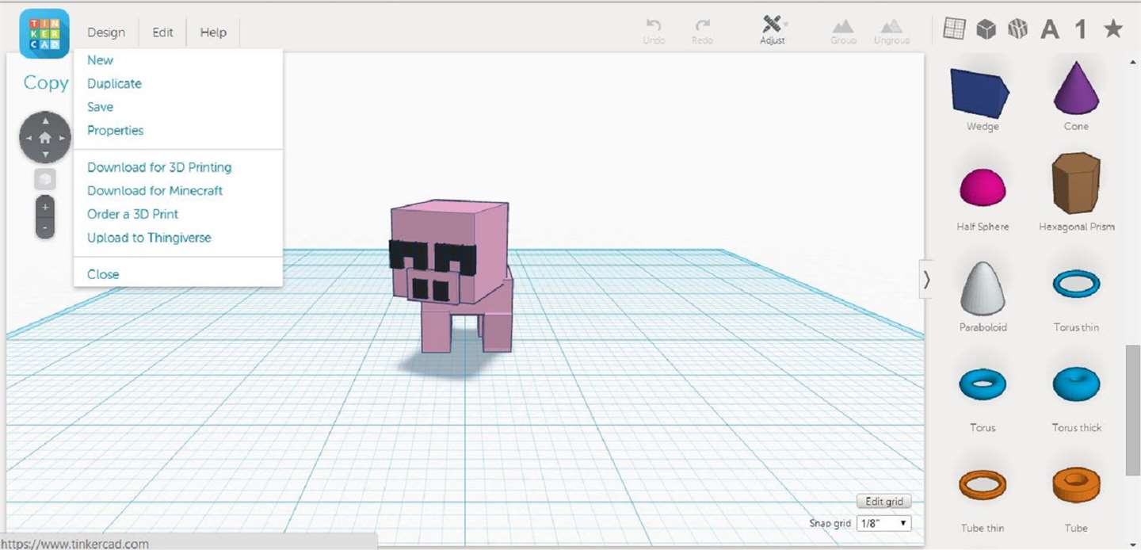Choose Properties from Design menu
Screen dimensions: 1141x550
[115, 130]
